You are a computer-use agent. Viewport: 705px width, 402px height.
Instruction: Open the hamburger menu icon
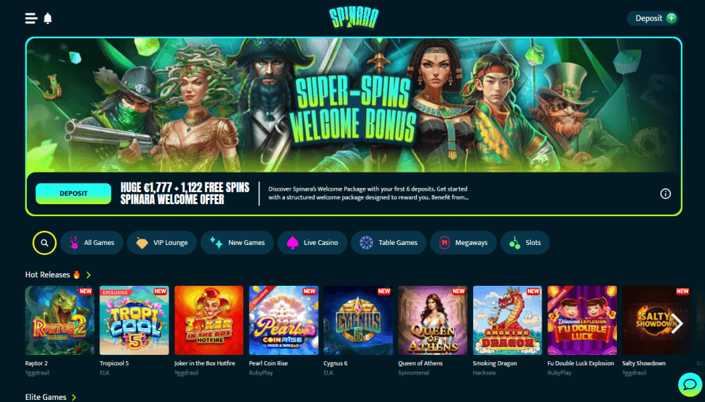[x=31, y=18]
